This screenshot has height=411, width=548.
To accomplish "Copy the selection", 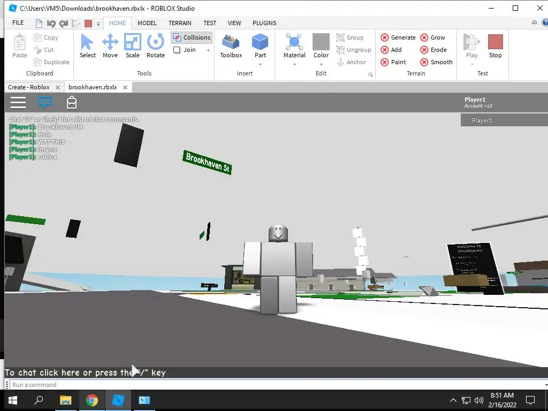I will pyautogui.click(x=46, y=37).
